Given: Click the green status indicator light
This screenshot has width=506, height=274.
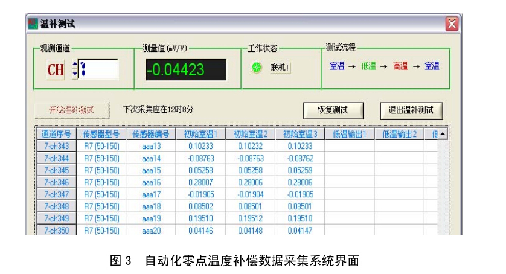Looking at the screenshot, I should (256, 69).
